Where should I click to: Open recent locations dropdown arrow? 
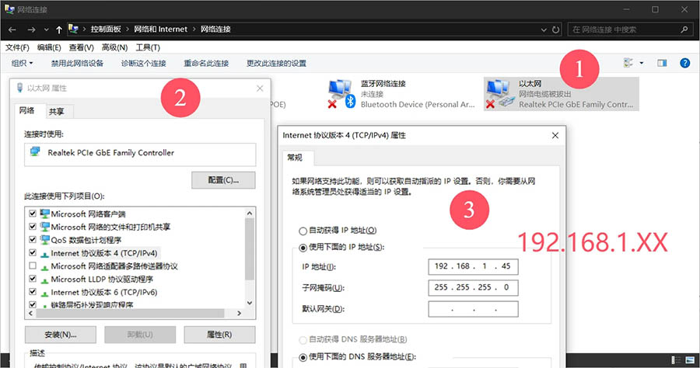(x=47, y=30)
